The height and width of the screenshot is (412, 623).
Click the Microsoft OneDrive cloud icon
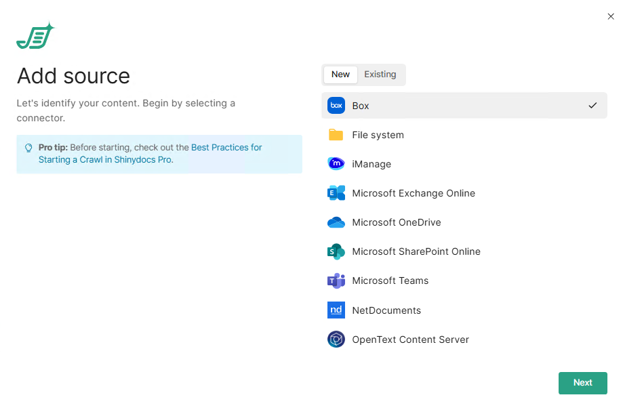click(x=336, y=222)
